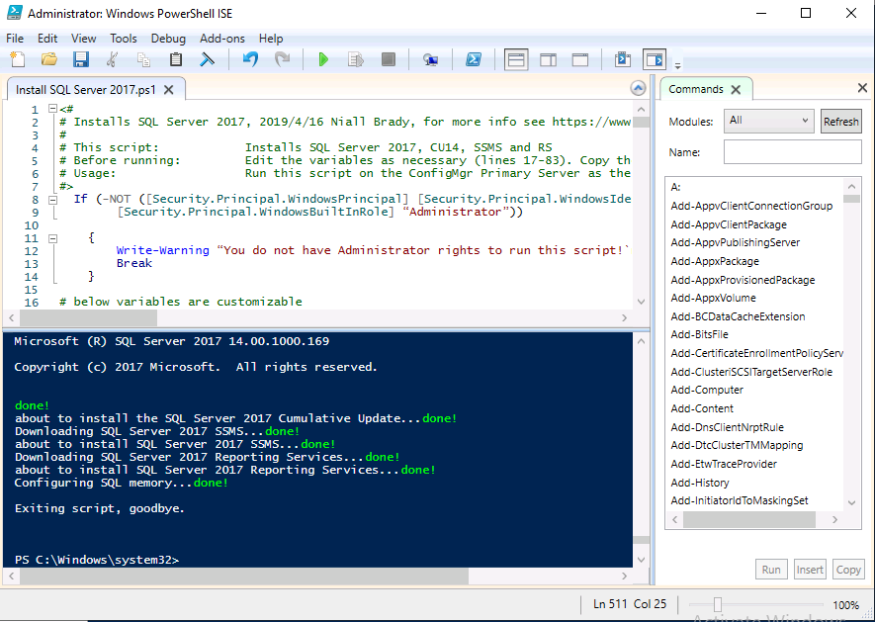Click the Show Command Window icon
The height and width of the screenshot is (622, 875).
[x=622, y=59]
